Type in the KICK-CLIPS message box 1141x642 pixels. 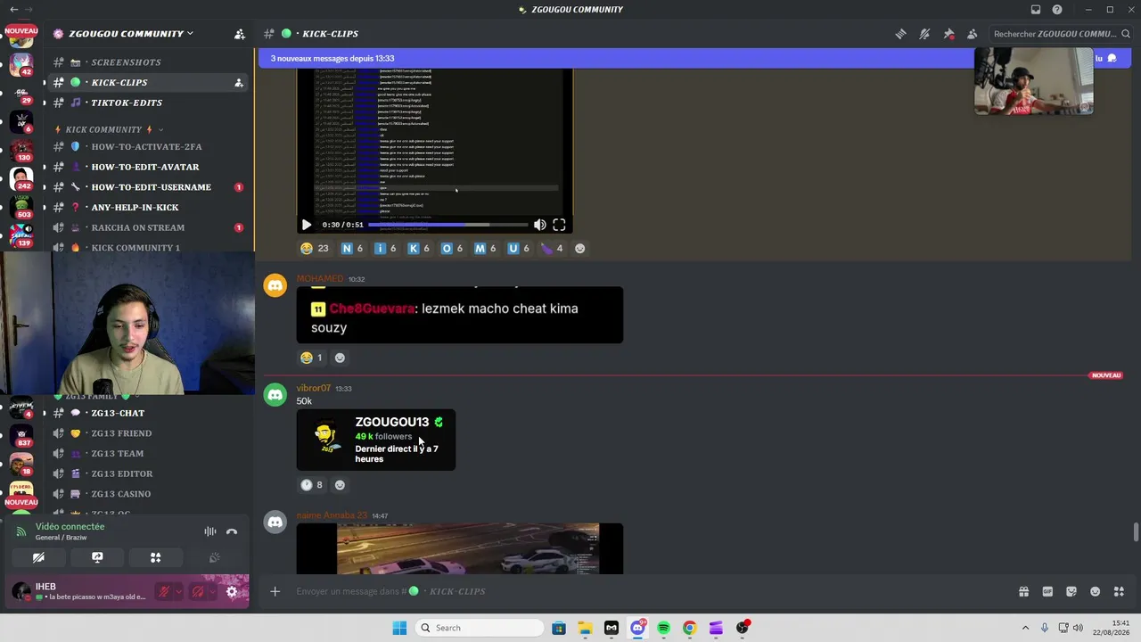[x=651, y=591]
